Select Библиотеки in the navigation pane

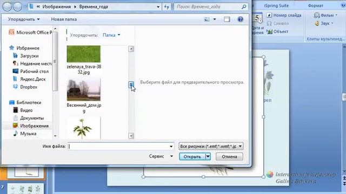tap(25, 102)
